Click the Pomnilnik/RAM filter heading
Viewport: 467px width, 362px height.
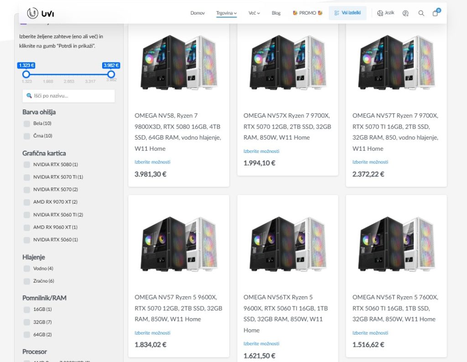44,298
